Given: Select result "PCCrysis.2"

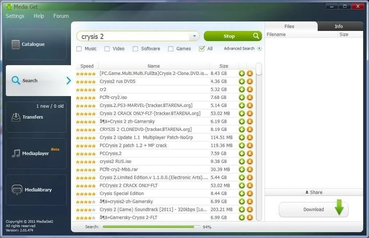Looking at the screenshot, I should click(111, 154).
